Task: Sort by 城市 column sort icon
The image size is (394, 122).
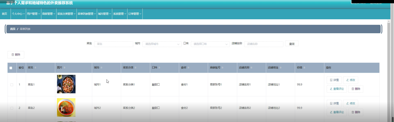Action: pyautogui.click(x=102, y=68)
